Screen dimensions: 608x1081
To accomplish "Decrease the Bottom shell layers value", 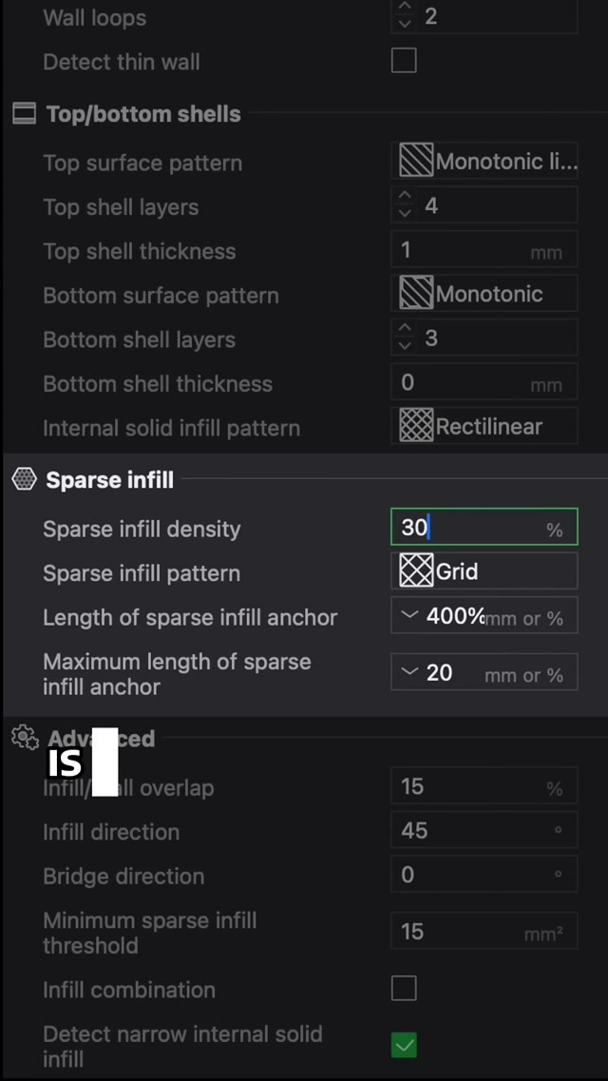I will point(406,346).
